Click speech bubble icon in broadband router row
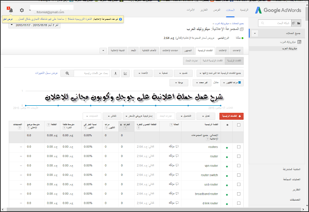Viewport: 309px width, 212px height. pos(177,194)
